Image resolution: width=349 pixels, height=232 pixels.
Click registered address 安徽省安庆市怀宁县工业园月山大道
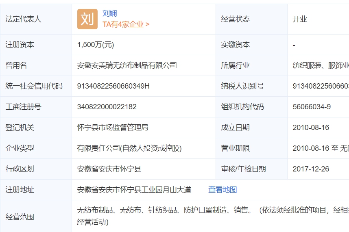point(134,190)
